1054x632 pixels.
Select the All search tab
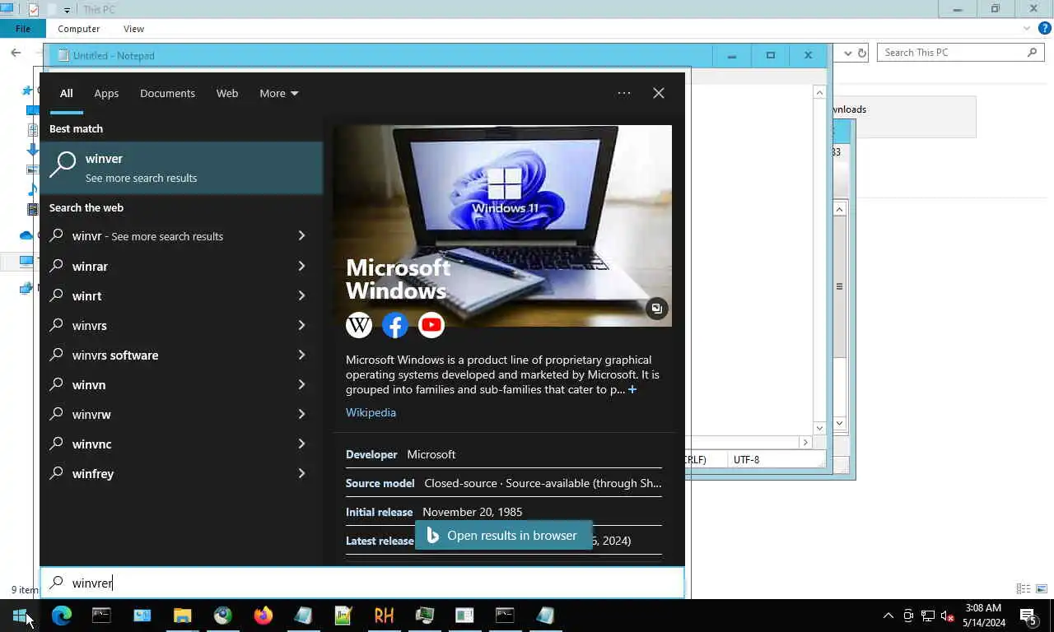[66, 93]
